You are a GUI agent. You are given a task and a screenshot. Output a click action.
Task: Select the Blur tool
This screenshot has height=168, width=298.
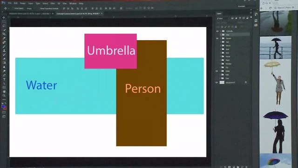(4, 67)
